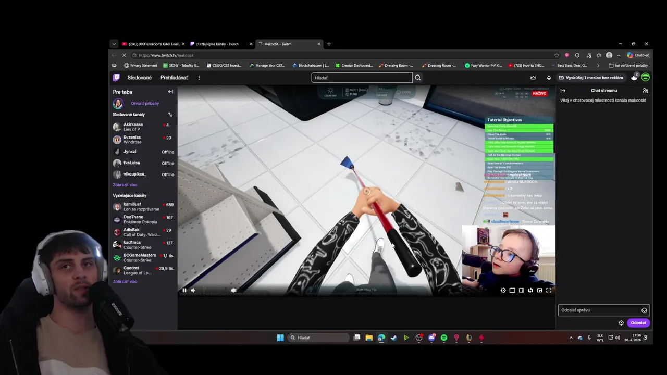The image size is (667, 375).
Task: Open AdisBak Call of Duty channel
Action: coord(143,232)
